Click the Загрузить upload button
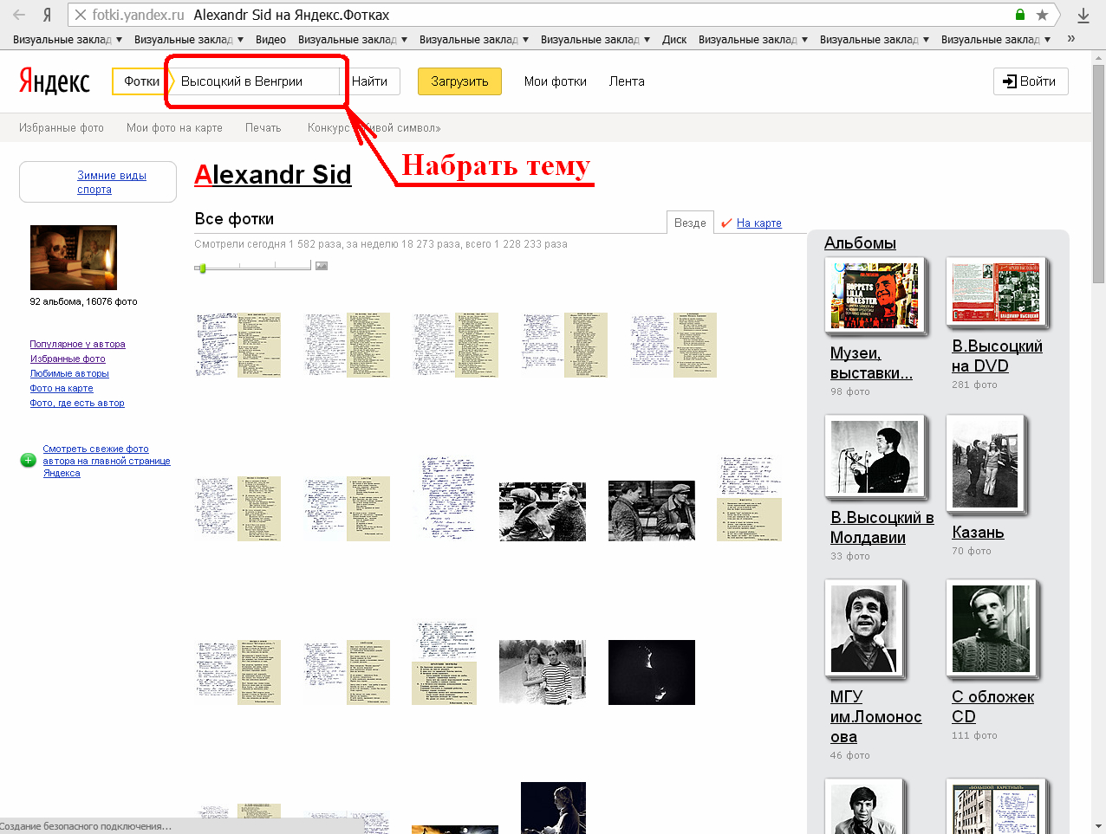 pyautogui.click(x=459, y=81)
